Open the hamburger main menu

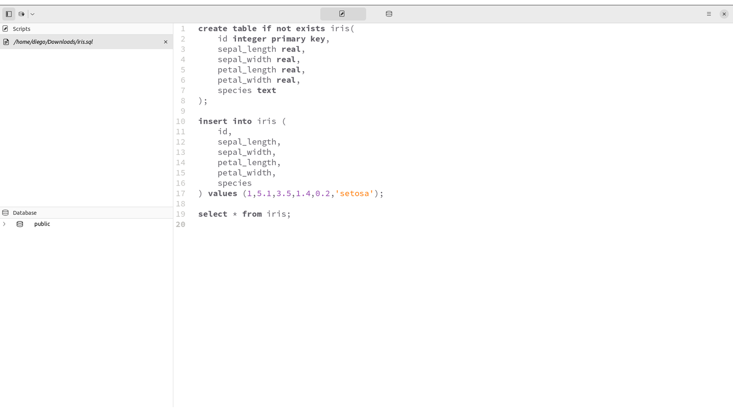coord(709,14)
